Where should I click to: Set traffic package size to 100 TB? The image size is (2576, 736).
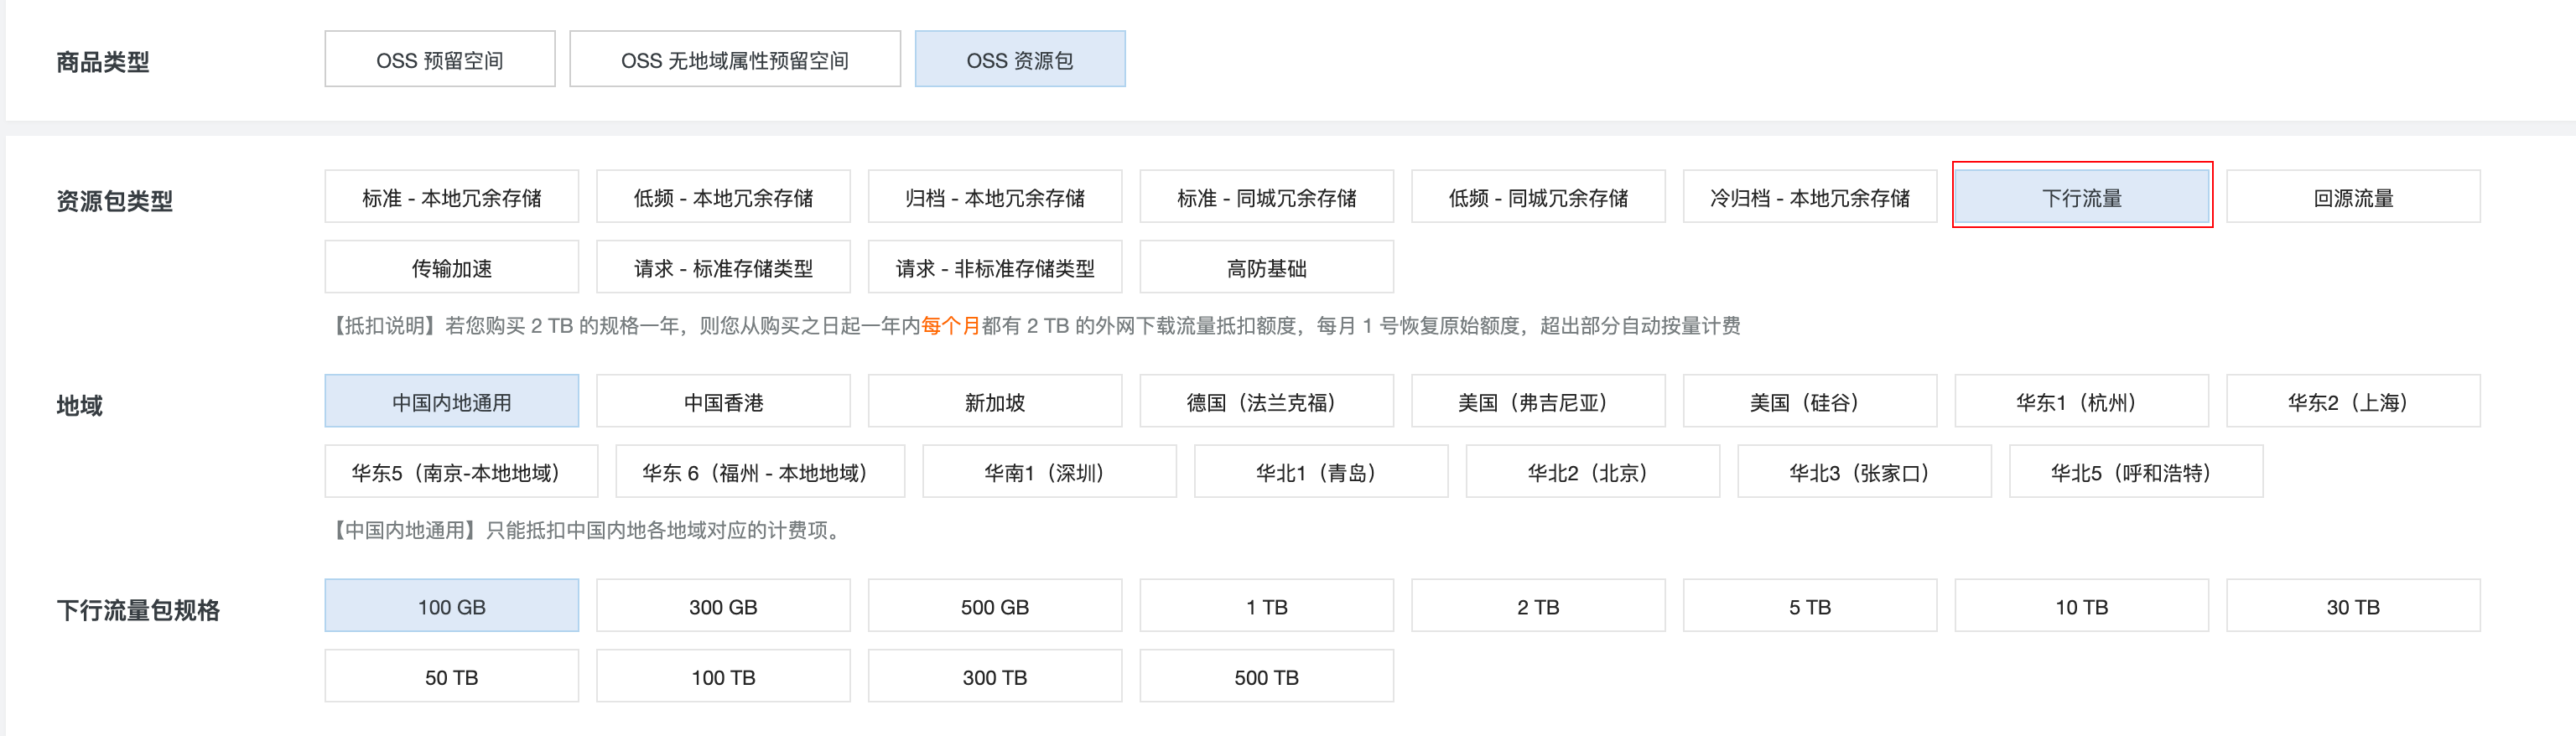pos(723,676)
